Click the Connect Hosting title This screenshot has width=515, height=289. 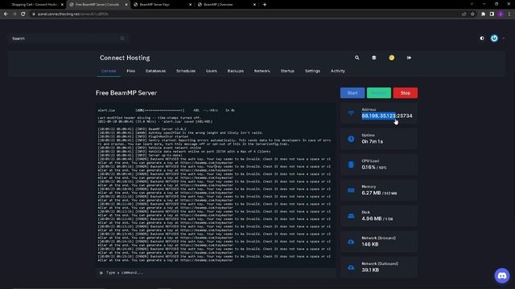click(x=125, y=58)
